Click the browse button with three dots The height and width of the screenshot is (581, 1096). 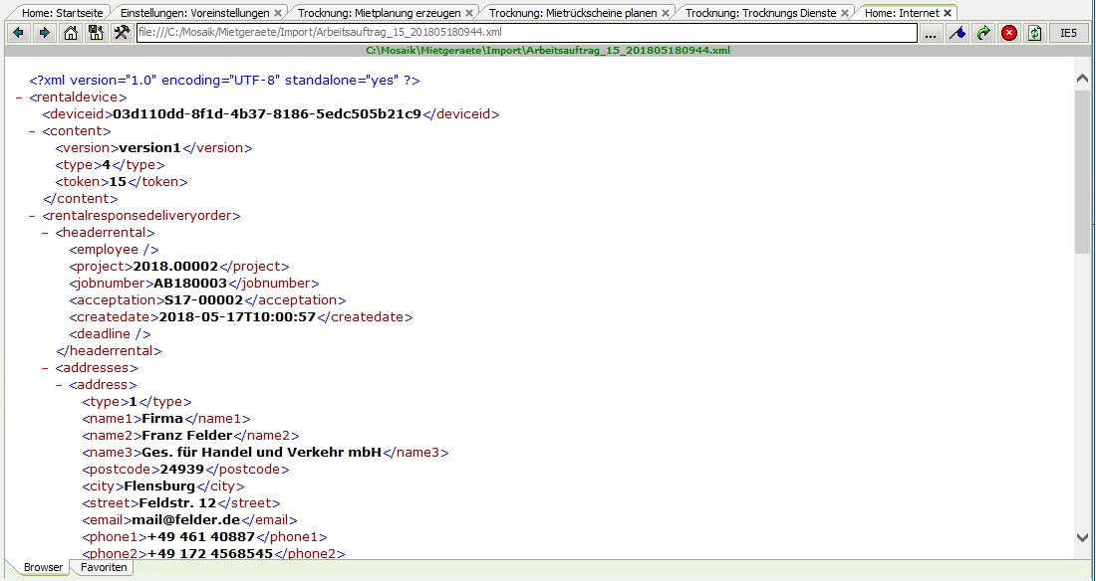tap(931, 33)
